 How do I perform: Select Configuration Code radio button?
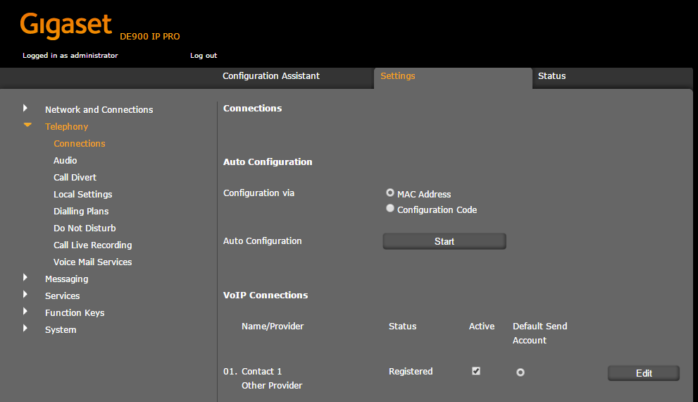tap(390, 209)
